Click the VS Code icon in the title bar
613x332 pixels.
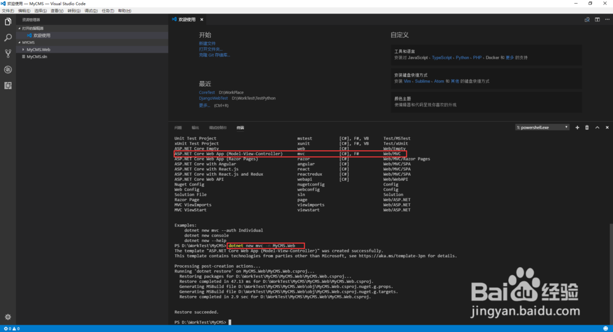click(3, 4)
